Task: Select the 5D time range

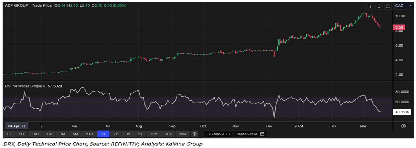Action: (22, 134)
